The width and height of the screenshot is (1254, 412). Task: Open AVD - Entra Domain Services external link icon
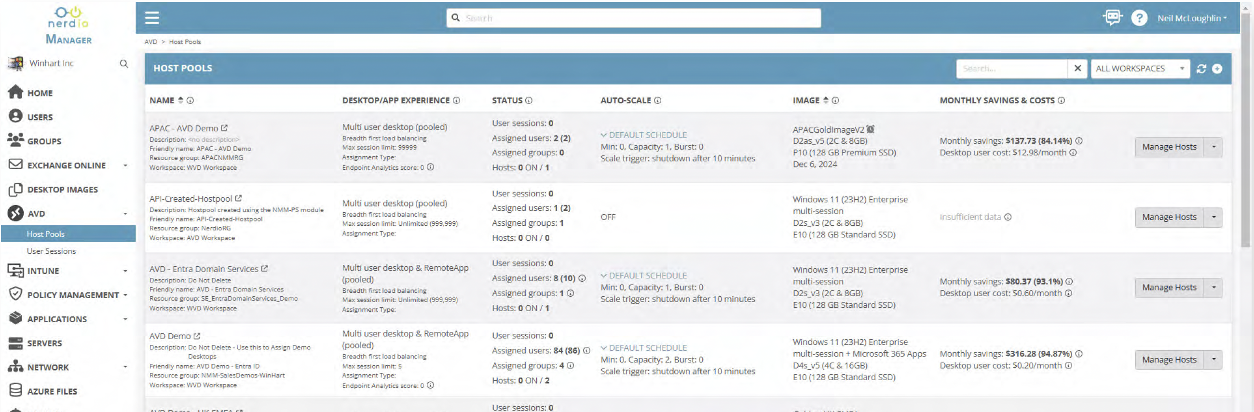265,268
